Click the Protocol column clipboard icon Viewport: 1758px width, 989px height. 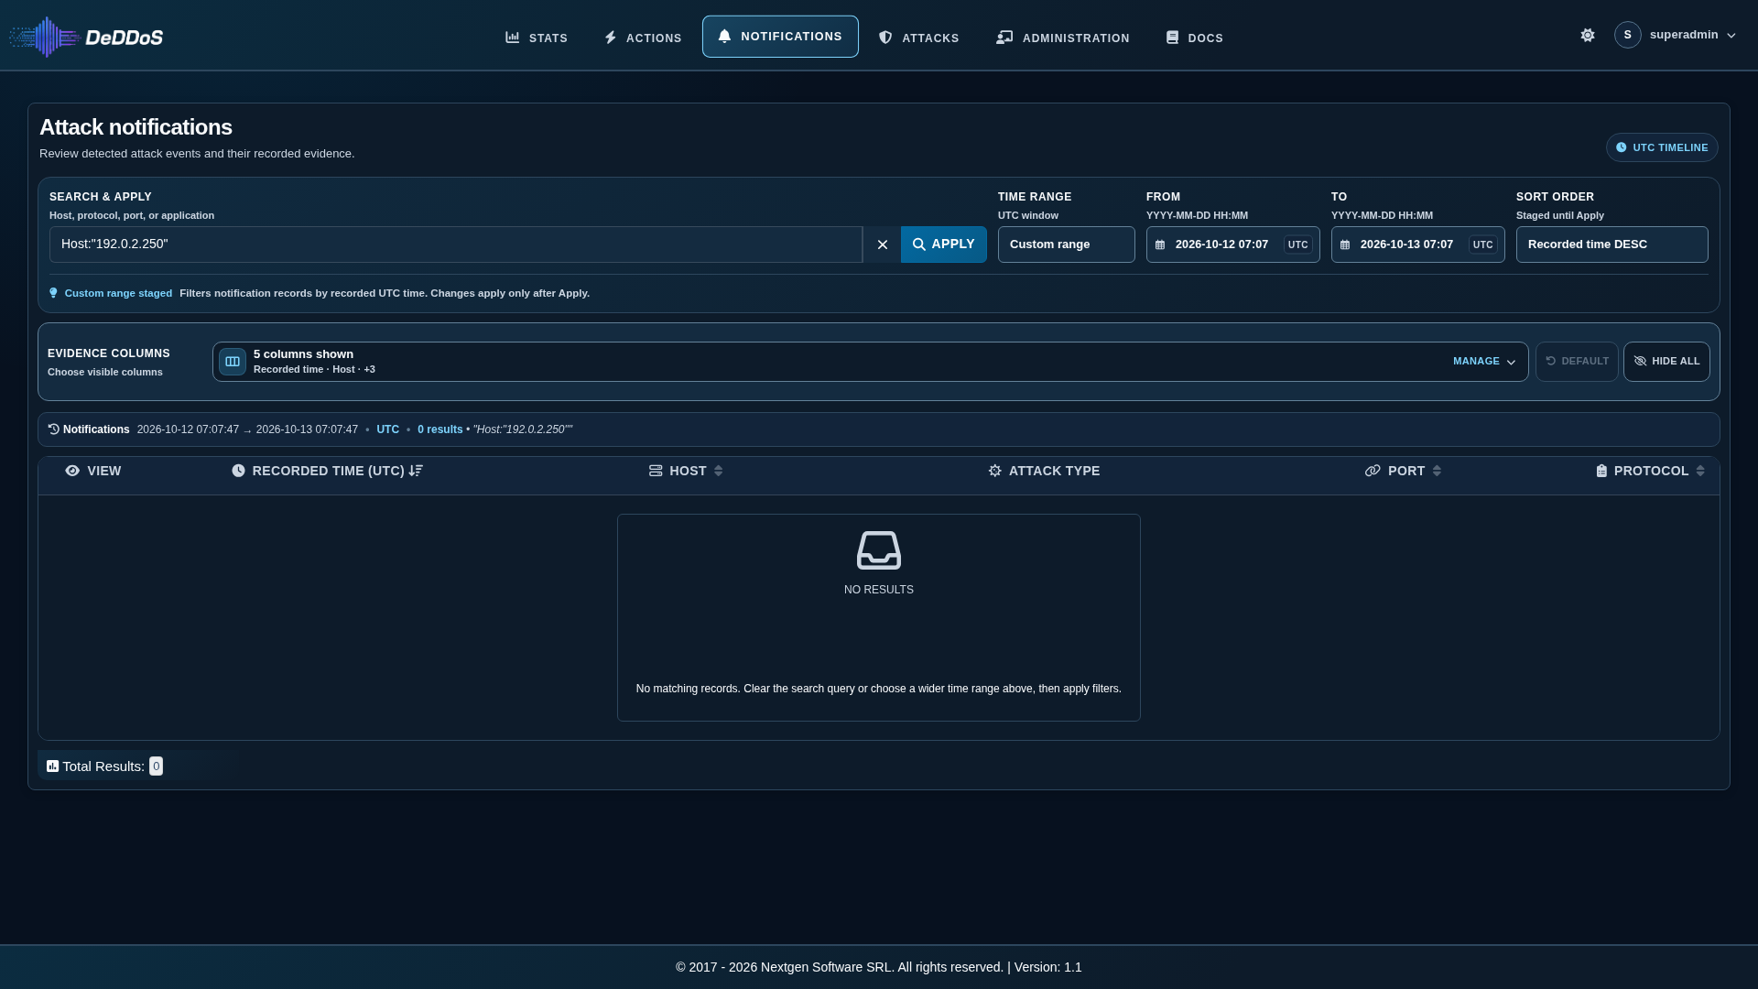[1601, 471]
